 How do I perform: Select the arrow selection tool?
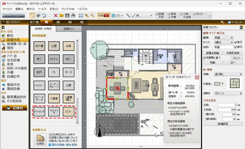[x=33, y=15]
